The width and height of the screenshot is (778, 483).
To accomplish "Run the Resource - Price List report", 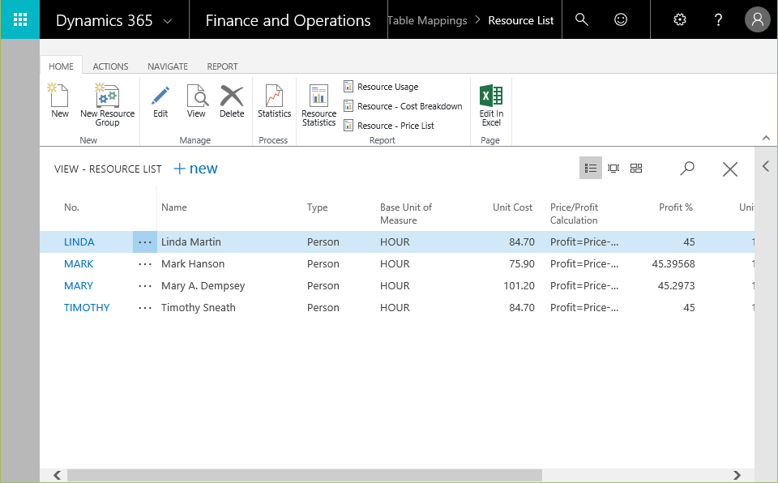I will (x=389, y=126).
